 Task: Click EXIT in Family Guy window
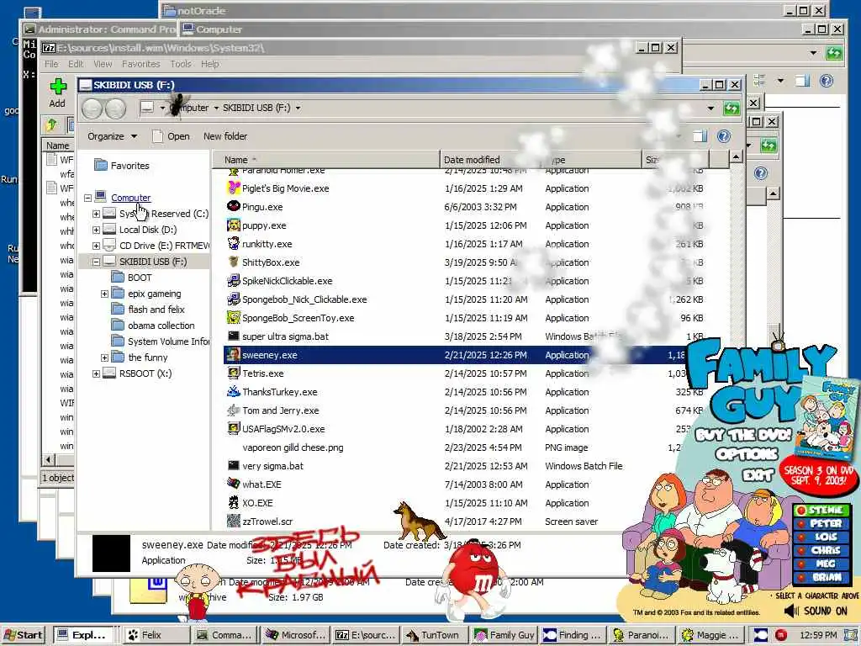tap(758, 474)
